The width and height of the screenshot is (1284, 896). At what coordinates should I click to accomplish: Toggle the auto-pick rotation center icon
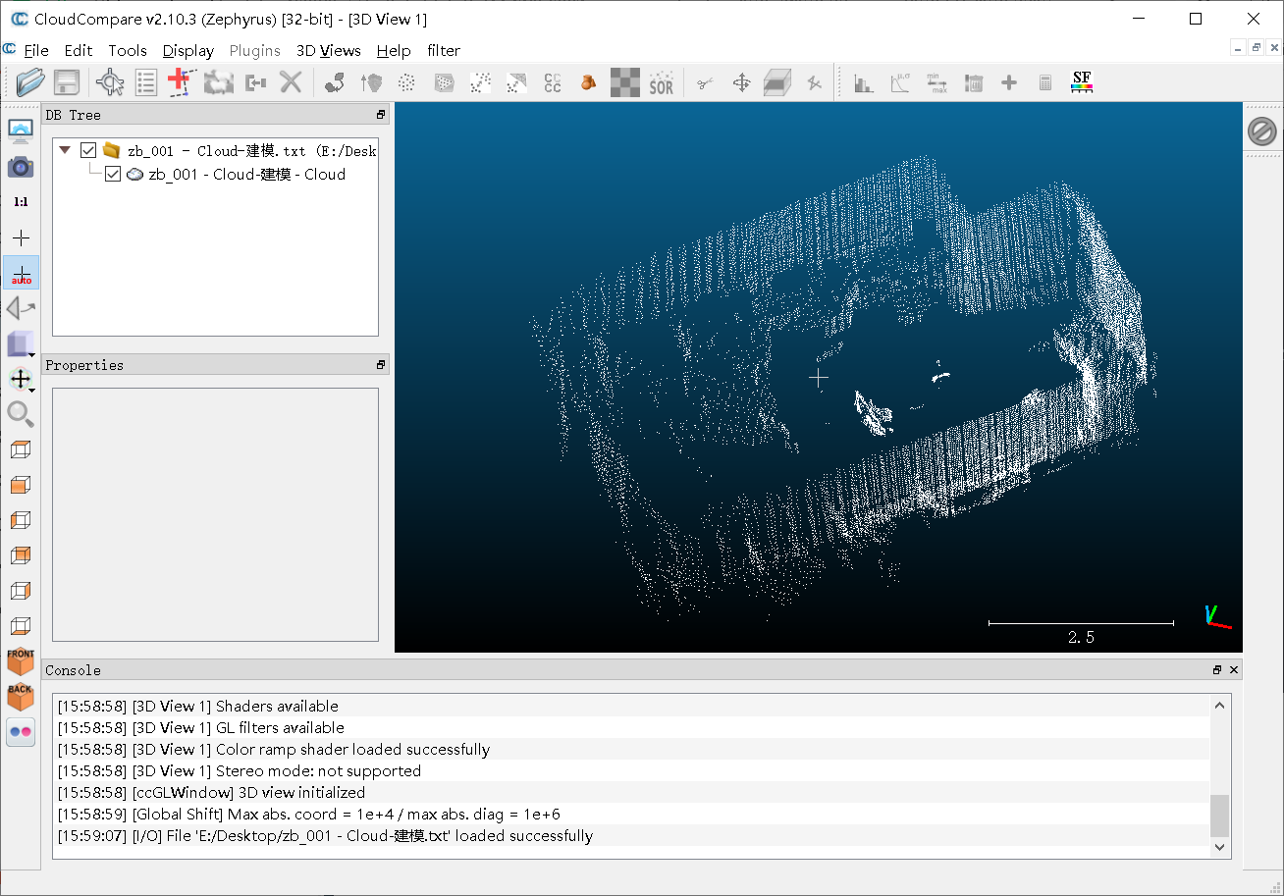point(21,274)
